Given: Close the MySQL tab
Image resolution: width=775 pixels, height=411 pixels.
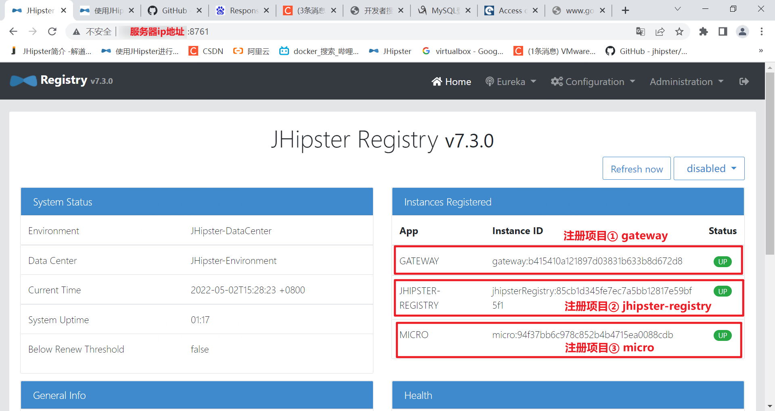Looking at the screenshot, I should (x=468, y=10).
